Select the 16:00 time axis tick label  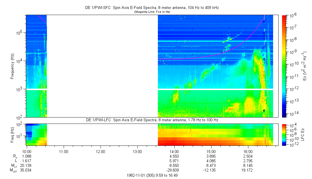tap(248, 151)
